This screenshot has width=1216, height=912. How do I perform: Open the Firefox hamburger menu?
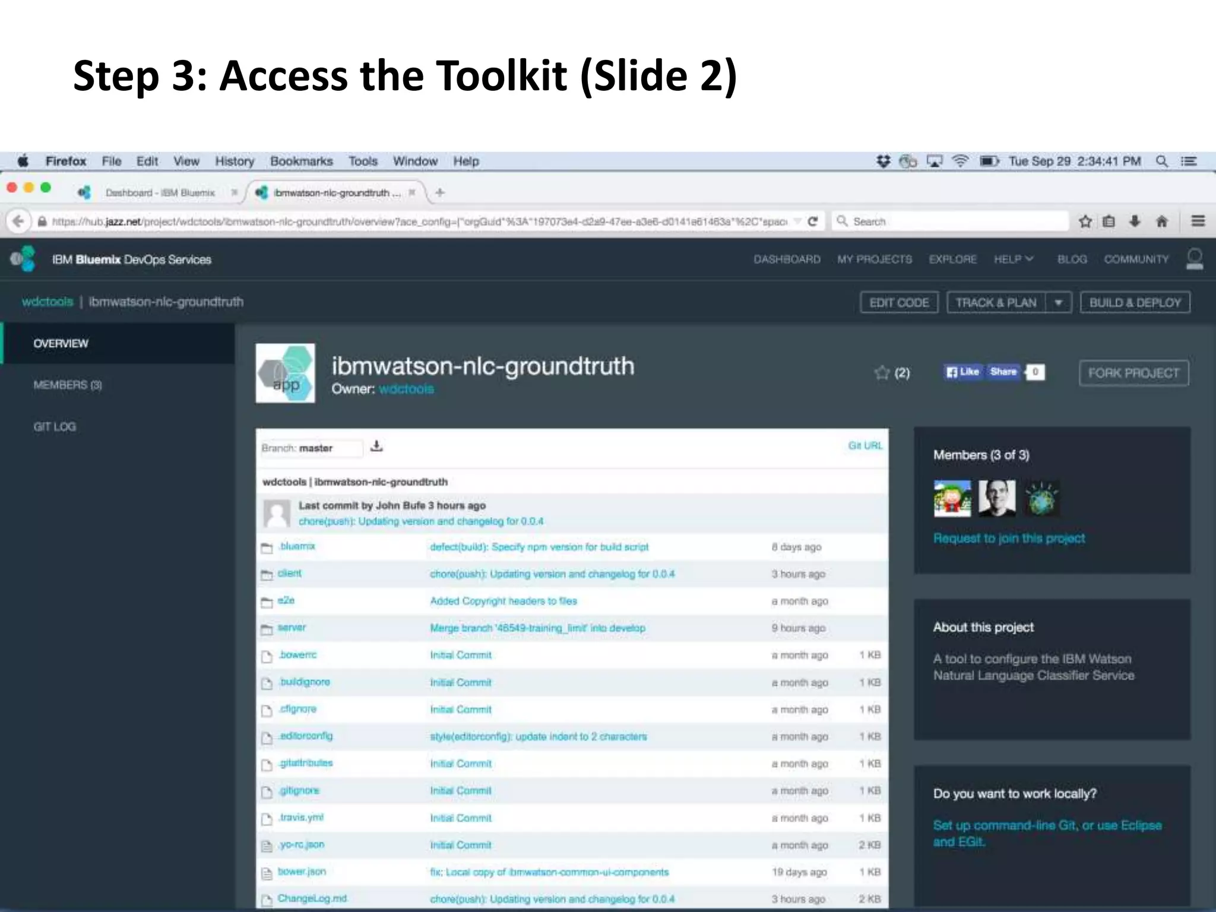1198,221
